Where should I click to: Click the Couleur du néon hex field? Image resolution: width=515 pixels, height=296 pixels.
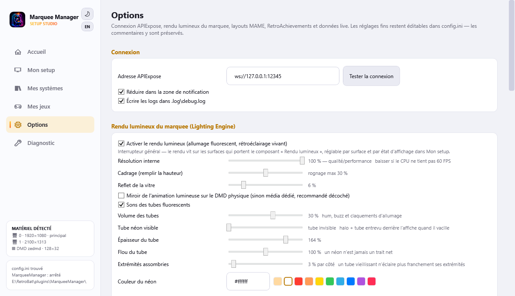(248, 281)
